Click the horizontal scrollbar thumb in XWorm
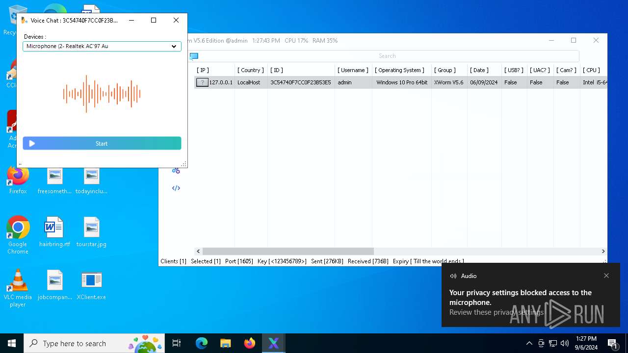This screenshot has height=353, width=628. point(288,251)
